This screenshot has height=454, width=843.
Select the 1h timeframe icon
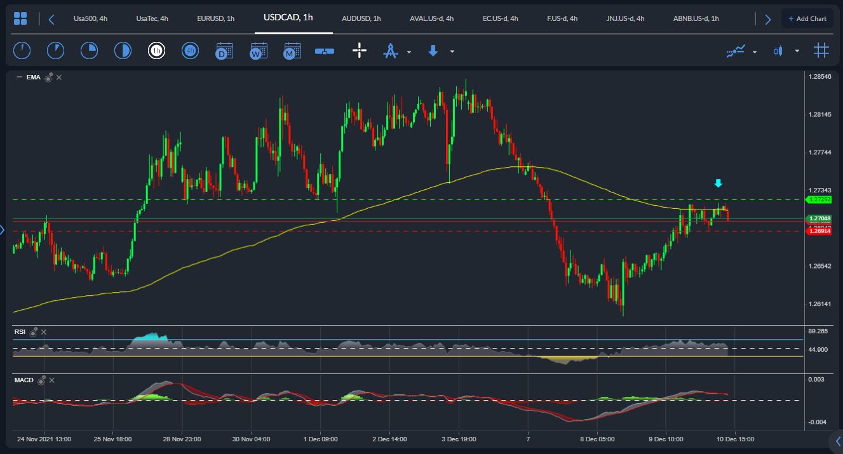(x=156, y=50)
